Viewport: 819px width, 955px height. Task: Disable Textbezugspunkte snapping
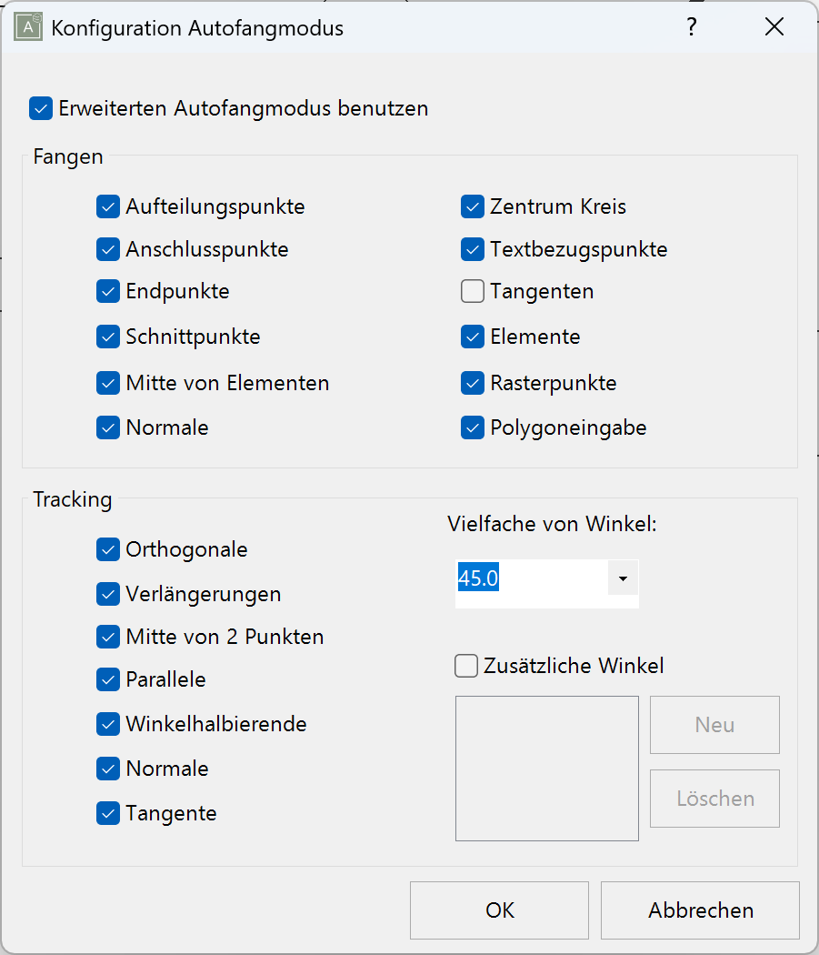pyautogui.click(x=473, y=249)
